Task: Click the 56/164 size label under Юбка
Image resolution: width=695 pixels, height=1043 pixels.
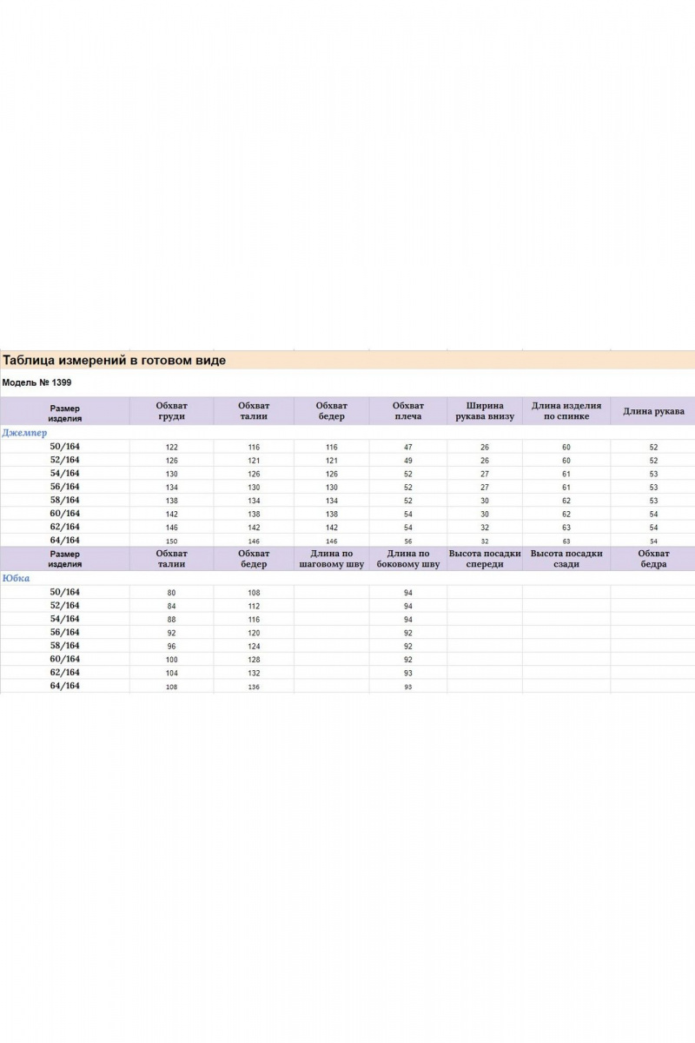Action: tap(65, 632)
